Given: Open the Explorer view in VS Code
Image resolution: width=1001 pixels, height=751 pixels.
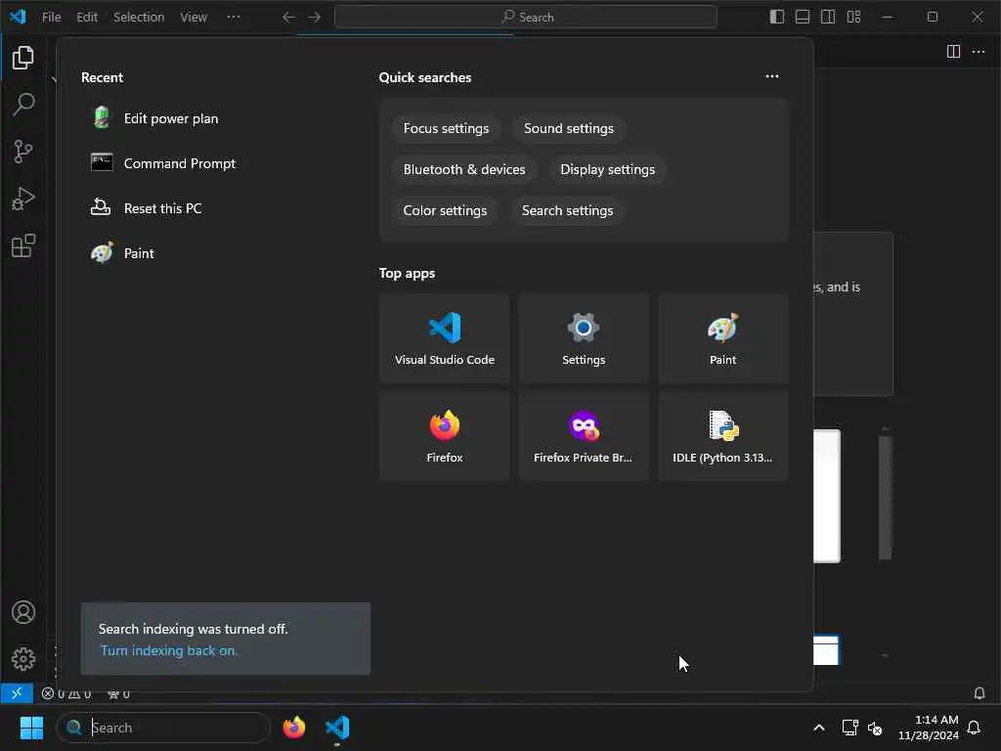Looking at the screenshot, I should coord(23,58).
